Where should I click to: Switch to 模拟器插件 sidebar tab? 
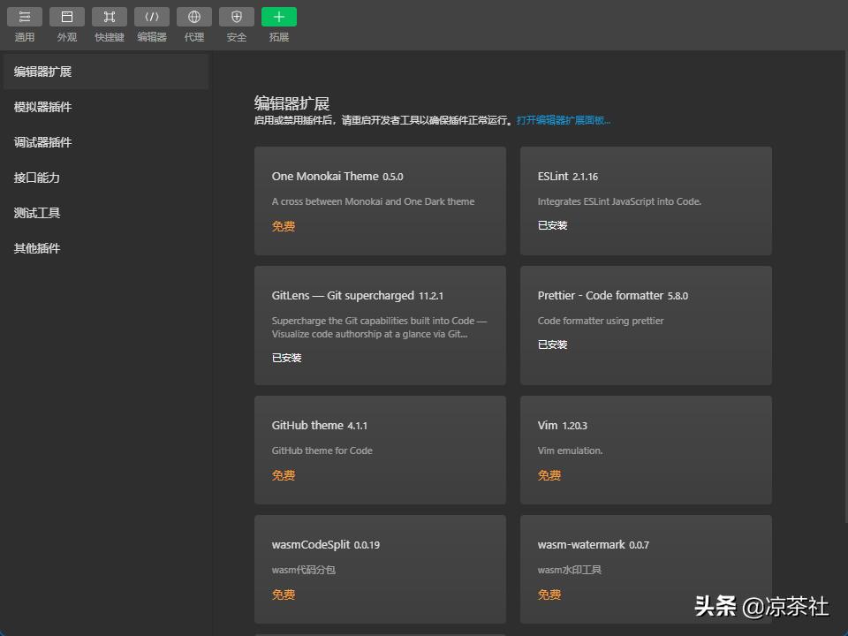pyautogui.click(x=42, y=107)
